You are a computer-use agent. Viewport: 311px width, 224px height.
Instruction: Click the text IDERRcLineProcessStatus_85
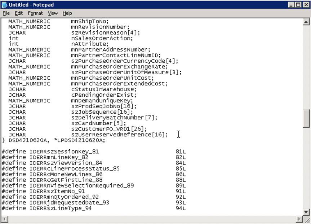click(75, 168)
